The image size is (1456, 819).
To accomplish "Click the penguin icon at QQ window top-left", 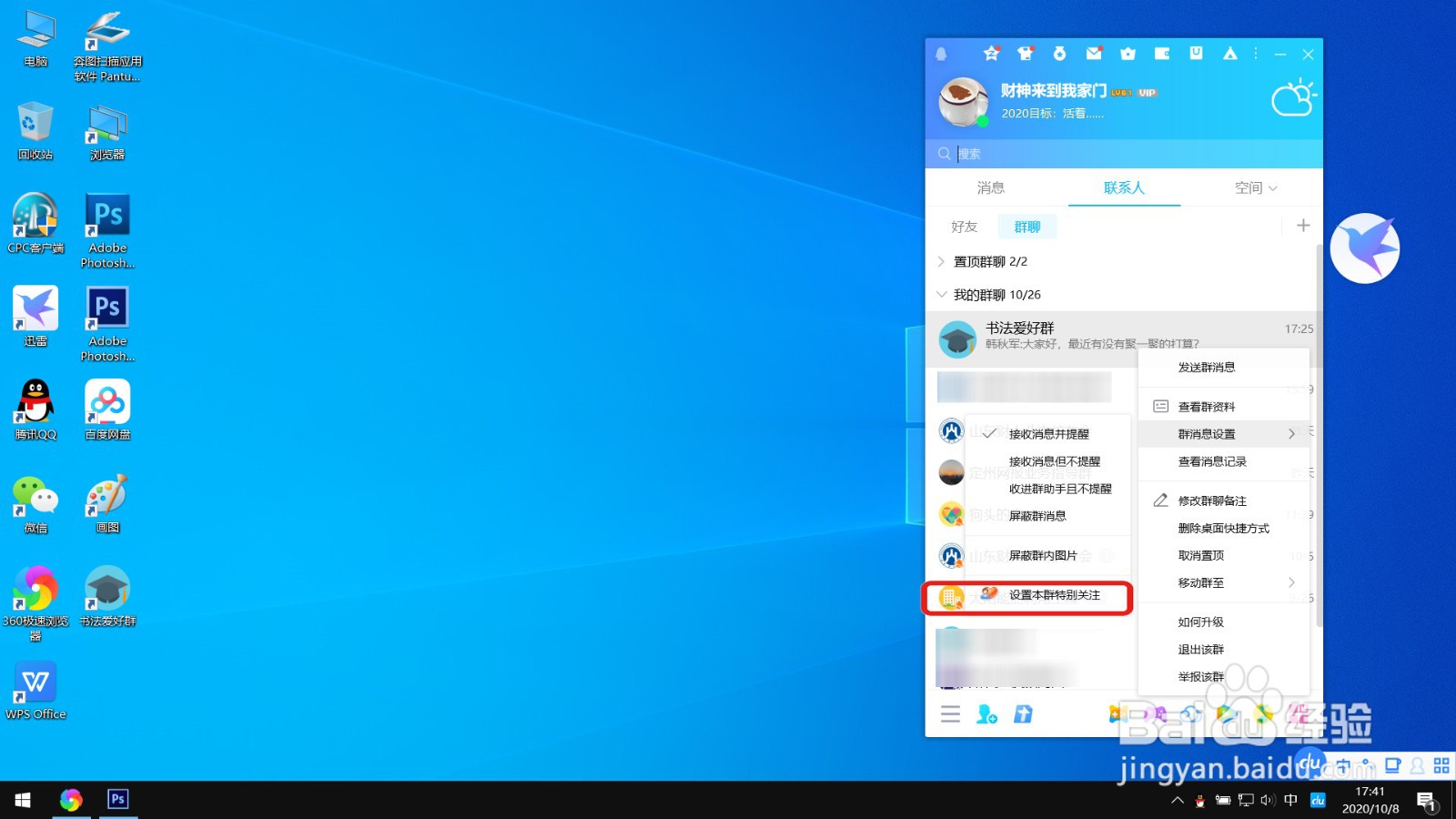I will pos(942,54).
